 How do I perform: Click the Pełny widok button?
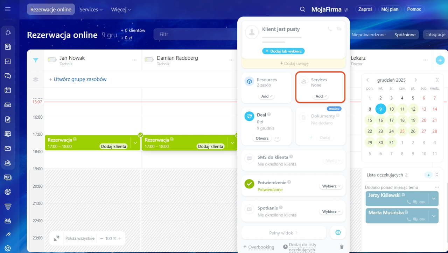(x=284, y=232)
